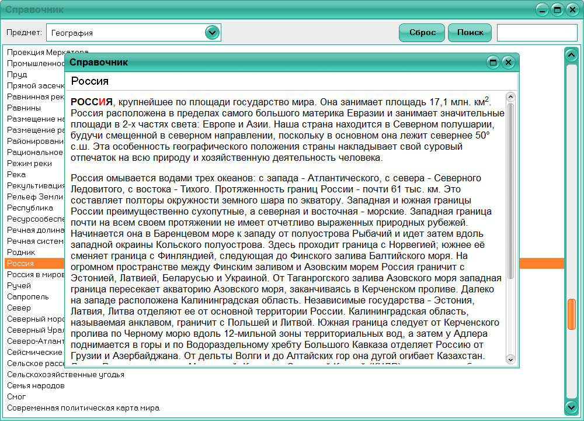Close the Россия article window
The height and width of the screenshot is (421, 584).
(x=508, y=62)
